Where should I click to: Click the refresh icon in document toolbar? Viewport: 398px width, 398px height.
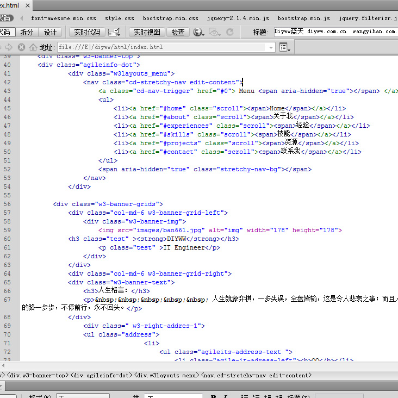(230, 32)
